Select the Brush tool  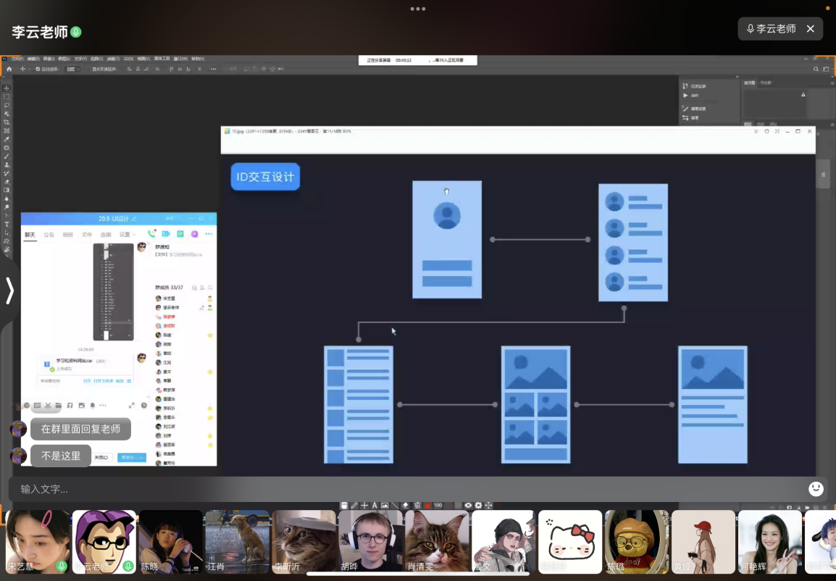[x=7, y=156]
